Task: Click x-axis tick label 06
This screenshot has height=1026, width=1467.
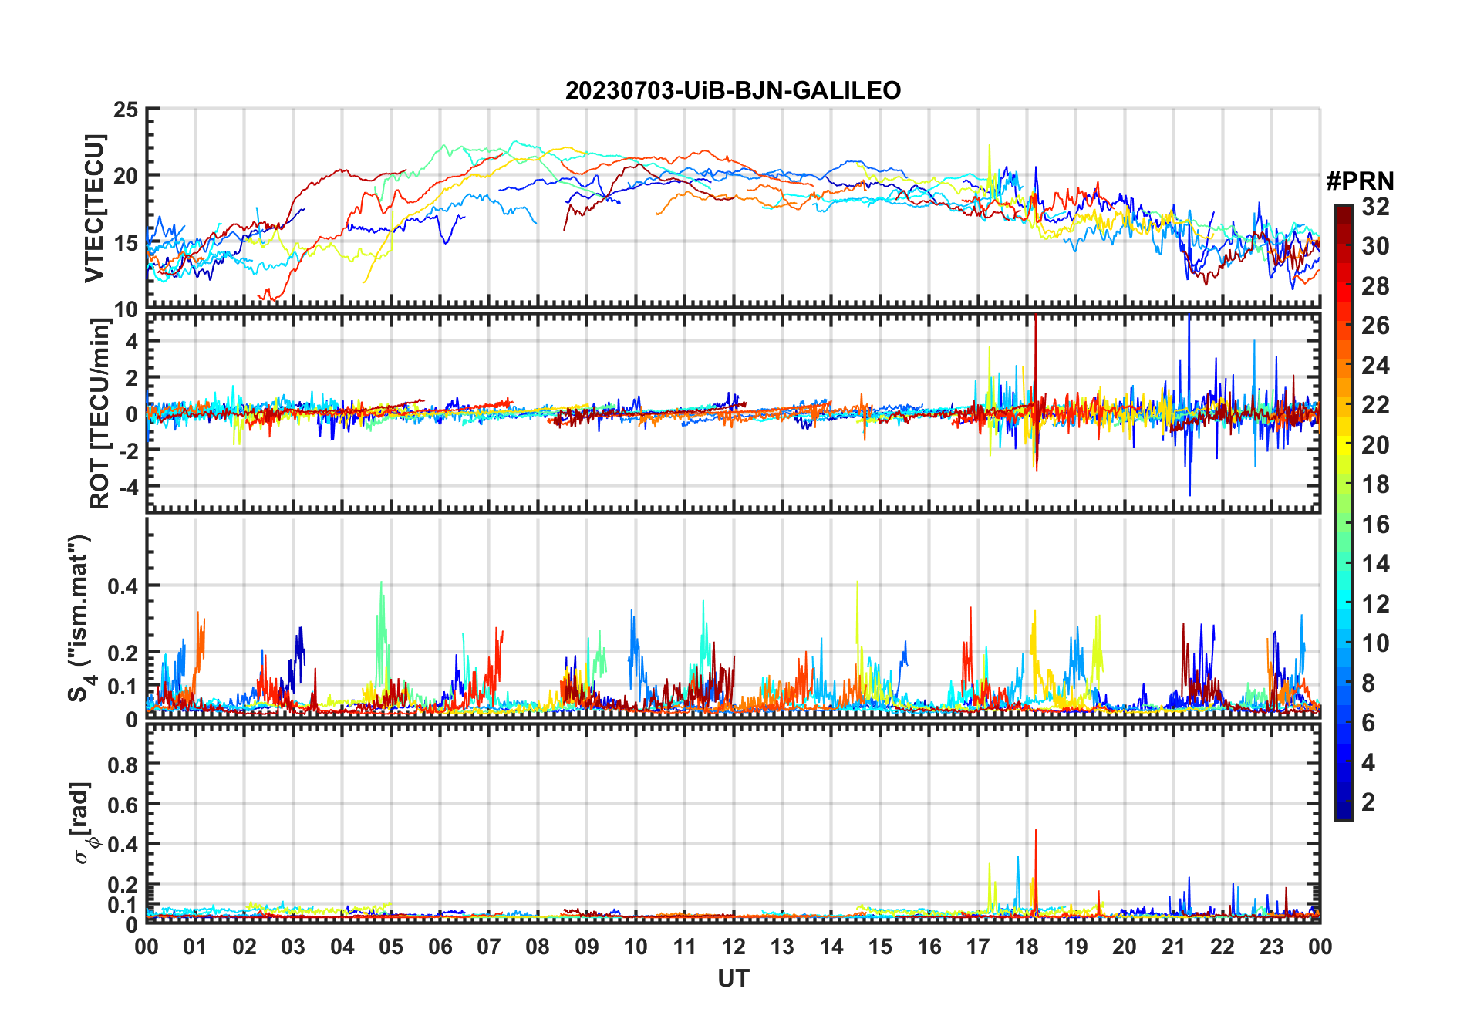Action: pyautogui.click(x=440, y=947)
